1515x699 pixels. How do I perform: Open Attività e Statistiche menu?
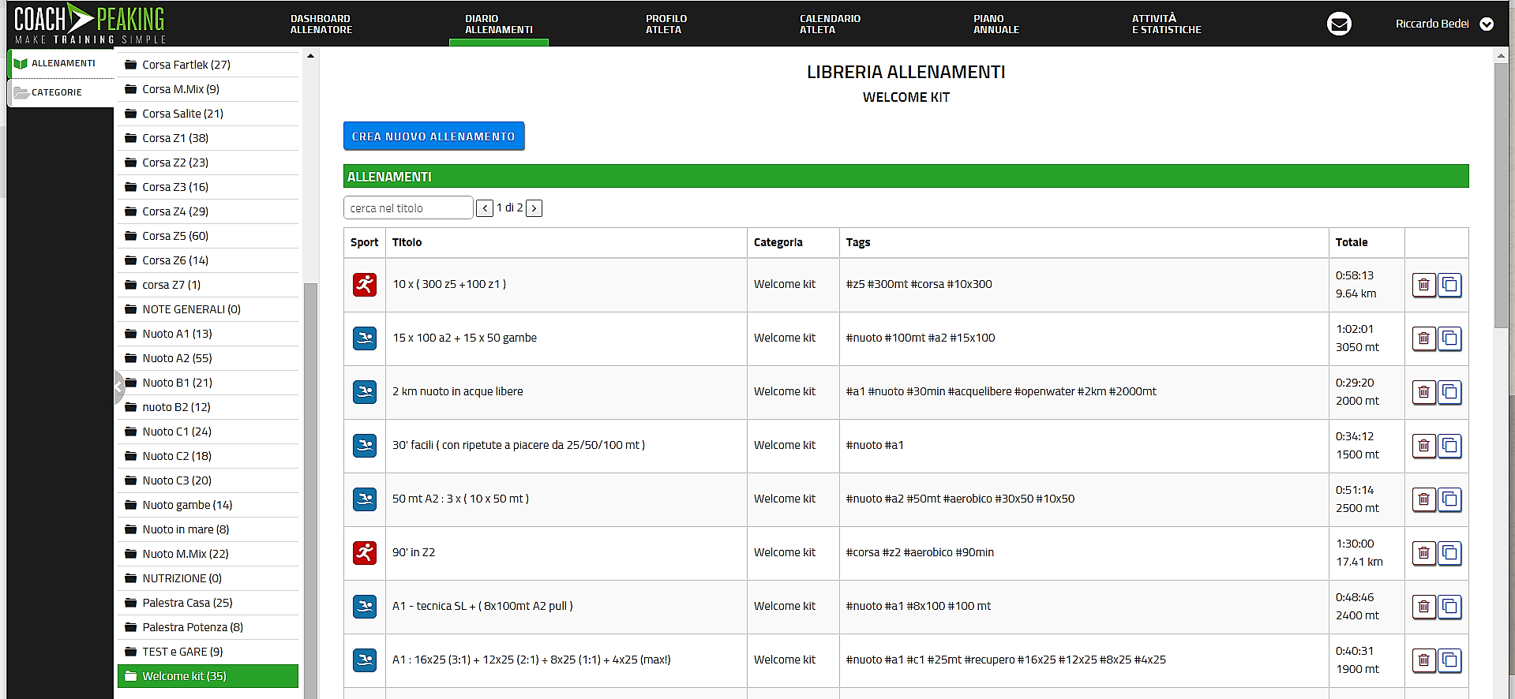[x=1167, y=24]
